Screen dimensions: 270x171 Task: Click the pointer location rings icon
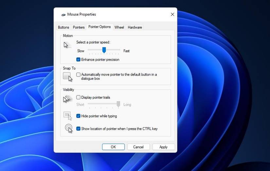(x=69, y=128)
